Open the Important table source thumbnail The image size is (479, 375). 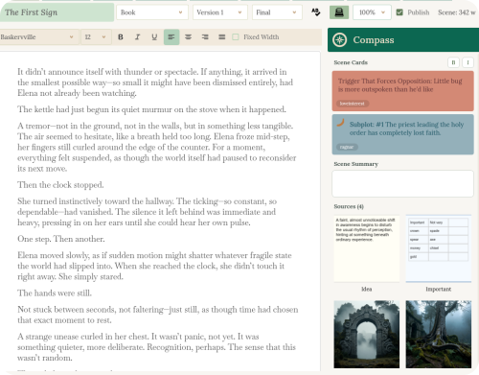[439, 248]
